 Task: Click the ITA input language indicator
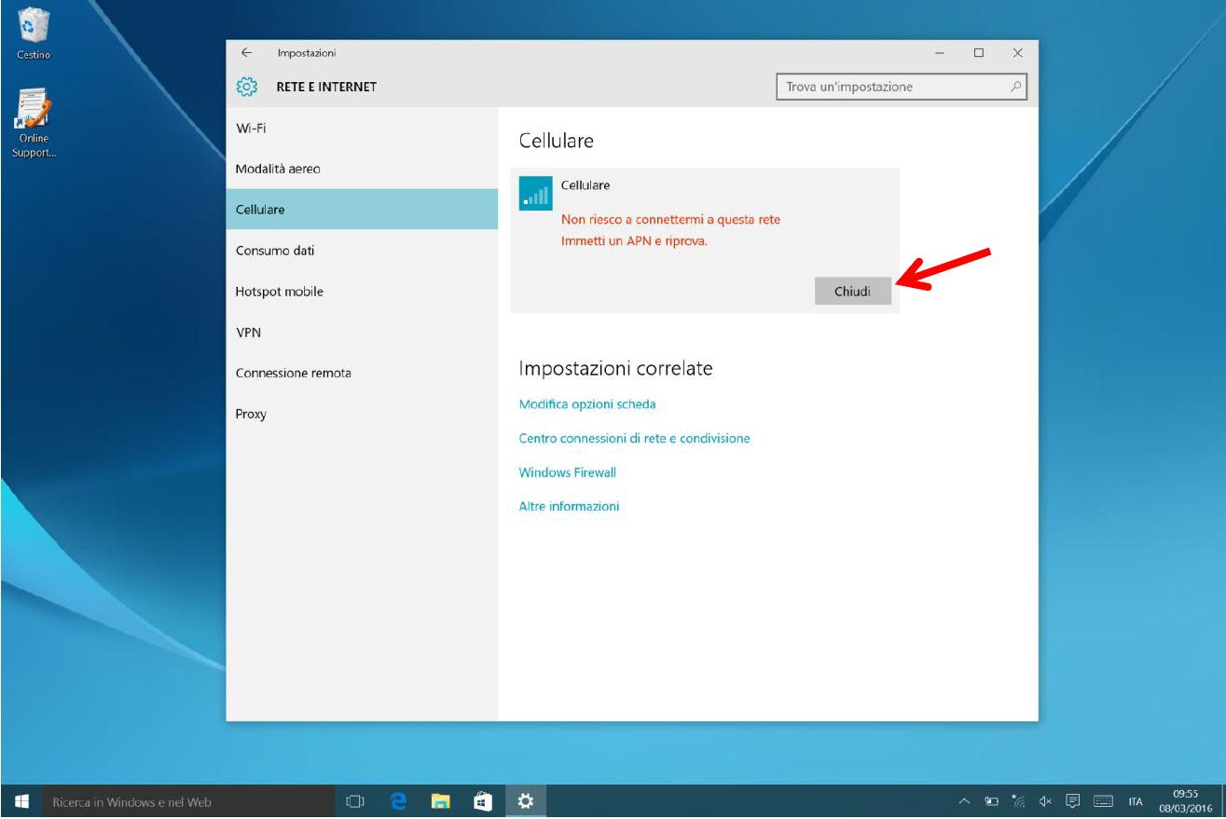click(1136, 801)
